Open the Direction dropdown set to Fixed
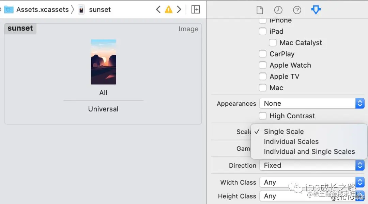This screenshot has height=204, width=368. click(312, 166)
